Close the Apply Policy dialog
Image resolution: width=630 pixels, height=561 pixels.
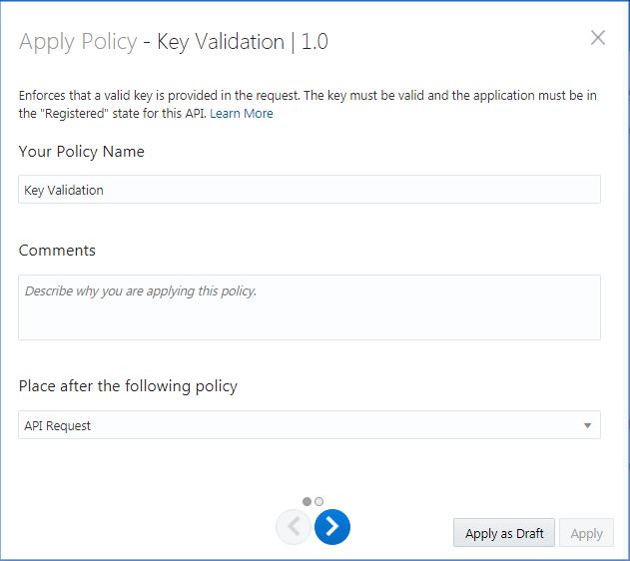pos(598,38)
